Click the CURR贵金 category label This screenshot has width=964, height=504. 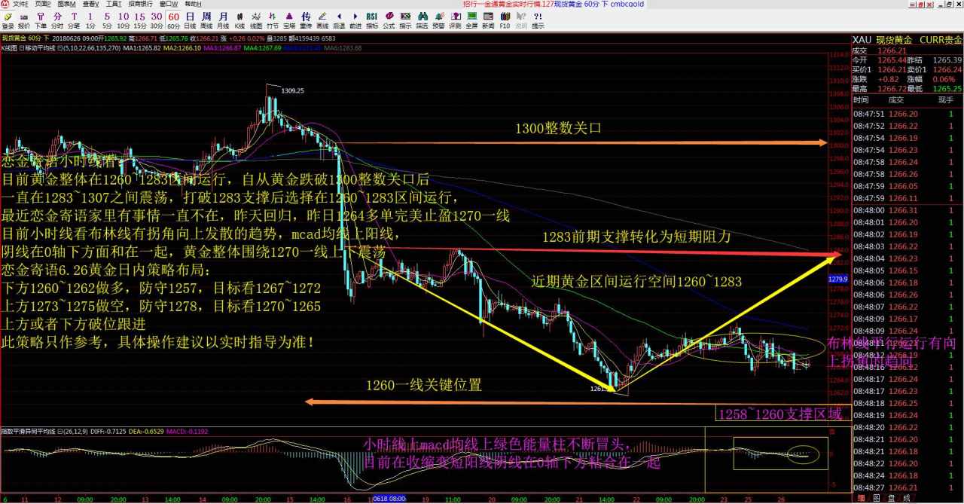(x=941, y=40)
